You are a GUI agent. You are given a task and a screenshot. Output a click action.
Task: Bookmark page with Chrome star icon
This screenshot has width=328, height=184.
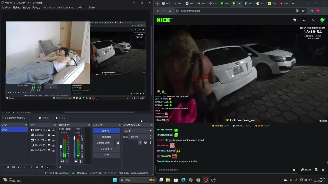[303, 11]
